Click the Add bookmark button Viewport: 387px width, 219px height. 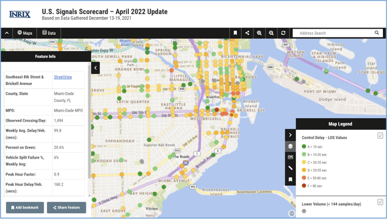point(25,208)
